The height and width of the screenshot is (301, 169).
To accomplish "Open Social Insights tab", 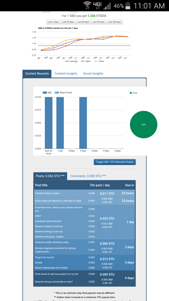I will click(x=93, y=74).
